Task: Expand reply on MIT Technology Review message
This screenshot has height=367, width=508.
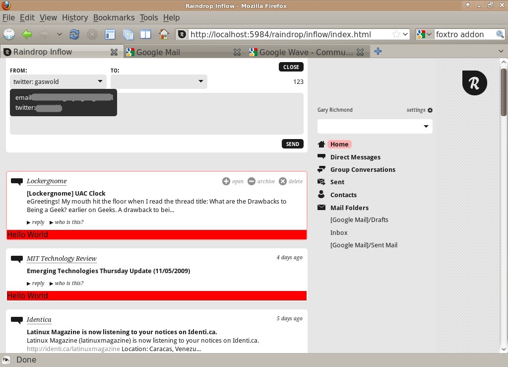Action: (36, 283)
